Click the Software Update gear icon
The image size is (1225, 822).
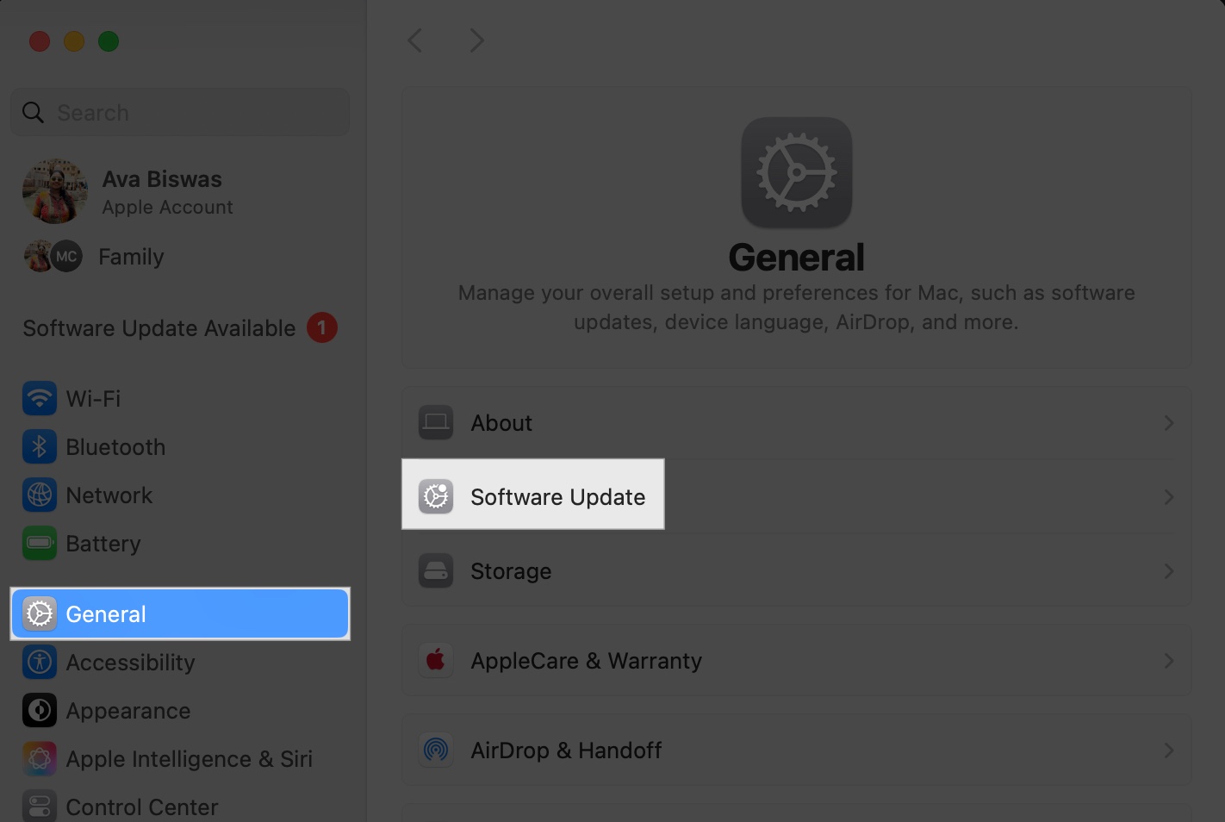(436, 496)
